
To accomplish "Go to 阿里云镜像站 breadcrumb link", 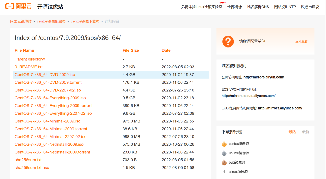I will 21,21.
